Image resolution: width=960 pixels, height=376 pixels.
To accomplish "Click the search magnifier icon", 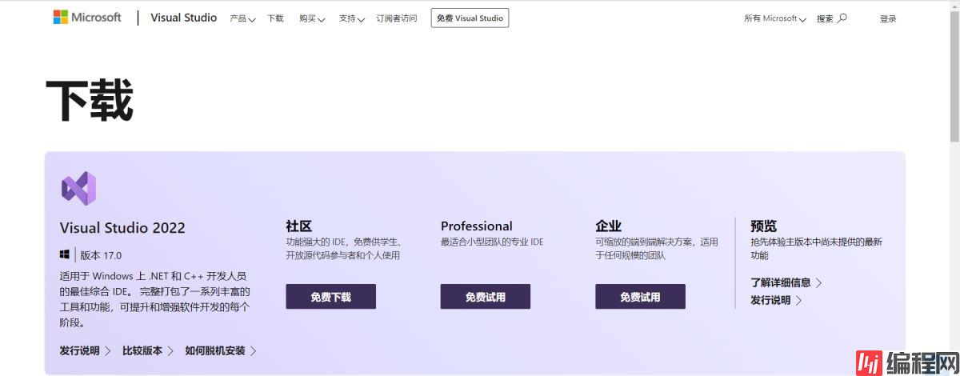I will point(842,18).
